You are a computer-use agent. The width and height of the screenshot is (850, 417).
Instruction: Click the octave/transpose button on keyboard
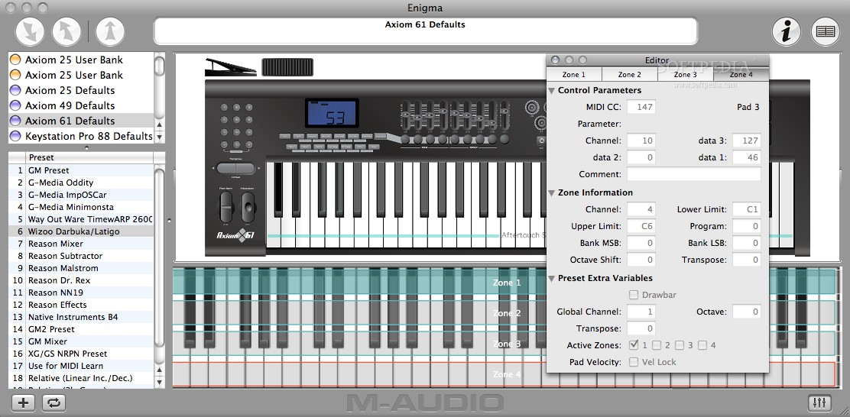coord(235,168)
